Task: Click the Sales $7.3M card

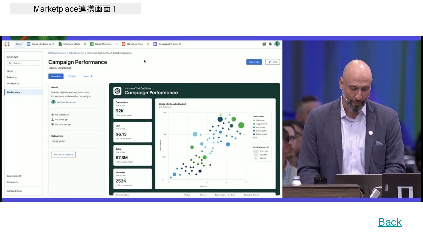Action: [133, 155]
